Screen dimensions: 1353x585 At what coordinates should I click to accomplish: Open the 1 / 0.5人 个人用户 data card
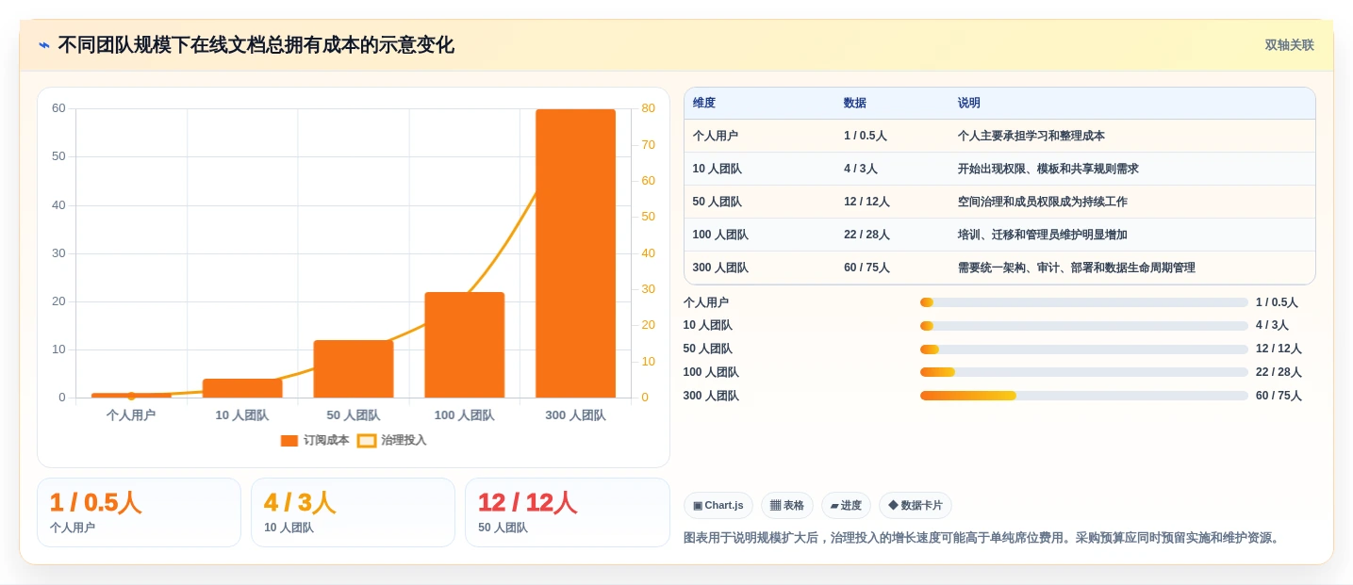139,512
